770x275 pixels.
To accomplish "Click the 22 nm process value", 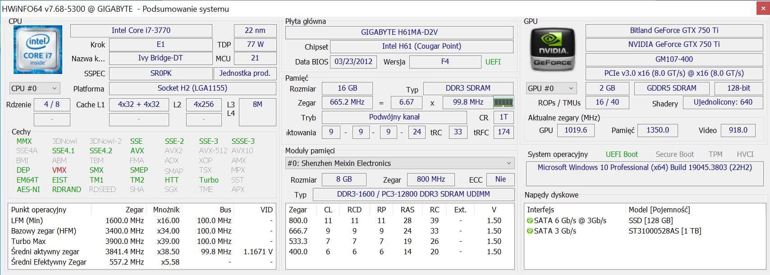I will 255,31.
